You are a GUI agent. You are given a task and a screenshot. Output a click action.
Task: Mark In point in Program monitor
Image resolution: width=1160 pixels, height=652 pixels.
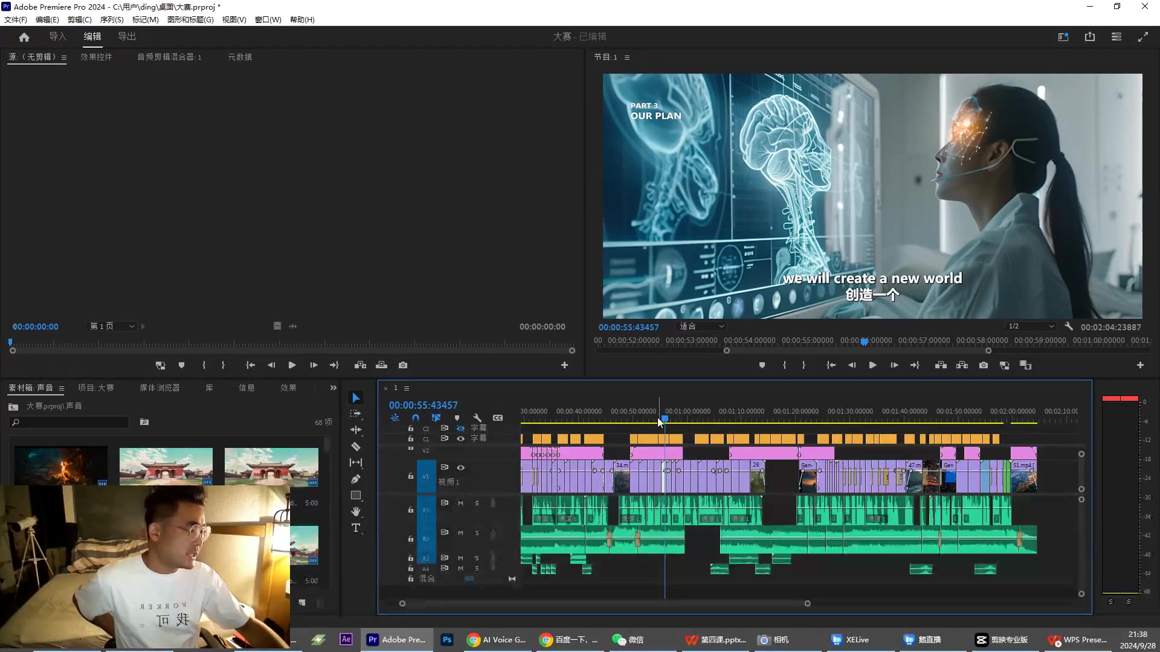point(784,365)
